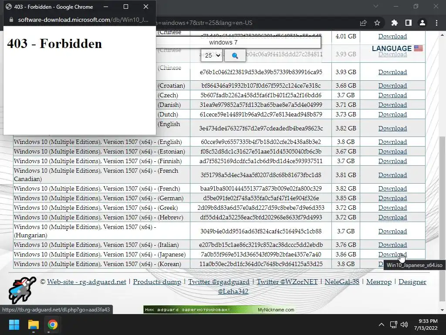Screen dimensions: 446x335
Task: Open the @Leha342 footer link
Action: pyautogui.click(x=233, y=291)
